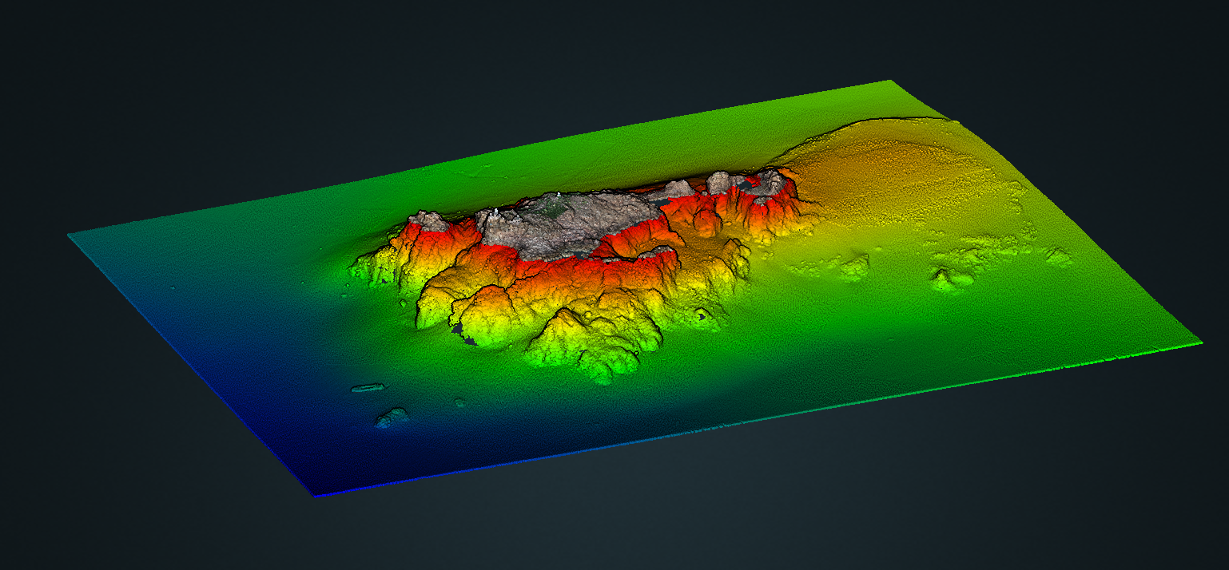1229x570 pixels.
Task: Click the far top corner of terrain
Action: (889, 81)
